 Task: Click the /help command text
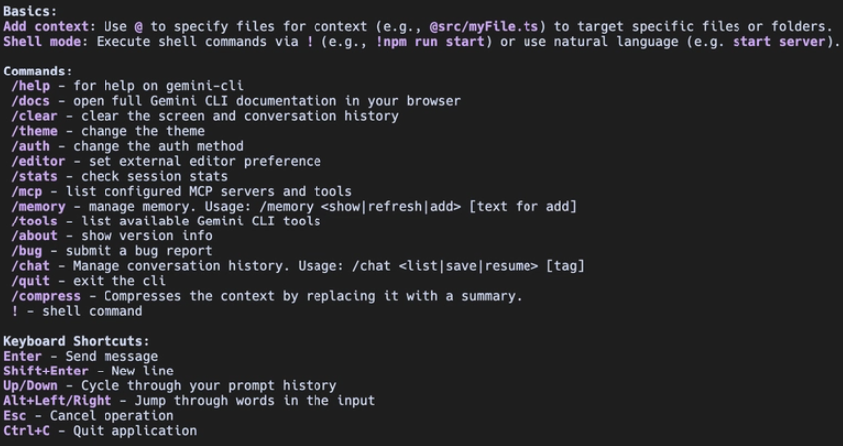(x=31, y=86)
